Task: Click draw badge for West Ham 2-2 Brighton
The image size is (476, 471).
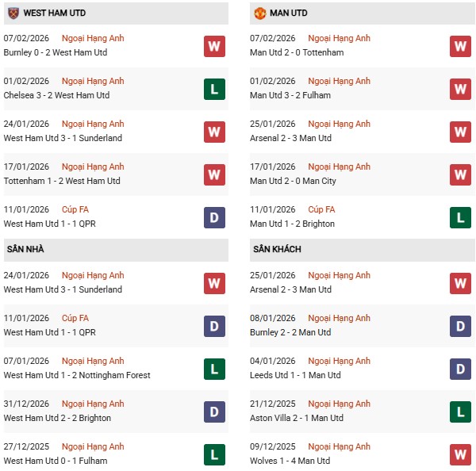Action: coord(214,412)
